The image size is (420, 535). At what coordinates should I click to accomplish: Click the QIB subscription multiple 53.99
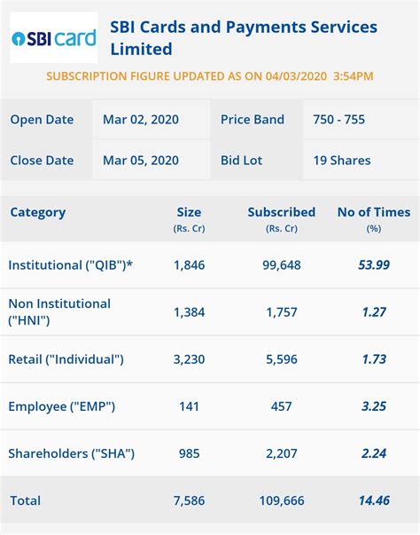374,264
